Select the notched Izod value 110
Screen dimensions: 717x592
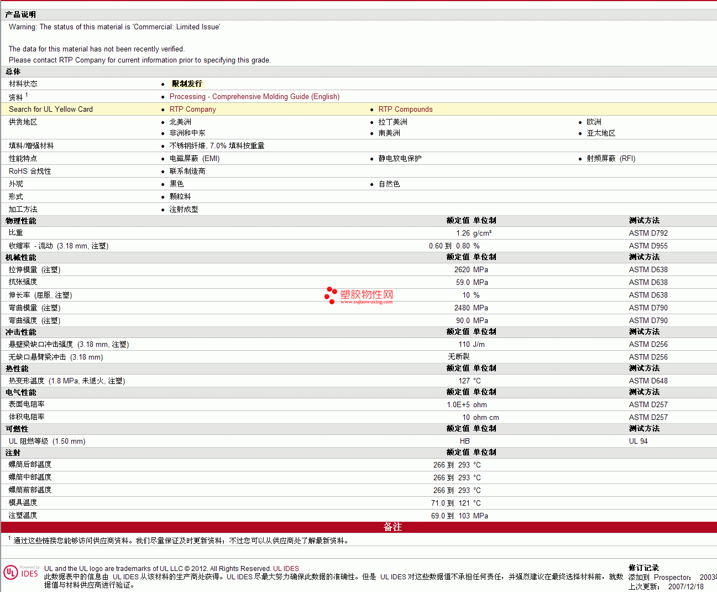pyautogui.click(x=464, y=344)
